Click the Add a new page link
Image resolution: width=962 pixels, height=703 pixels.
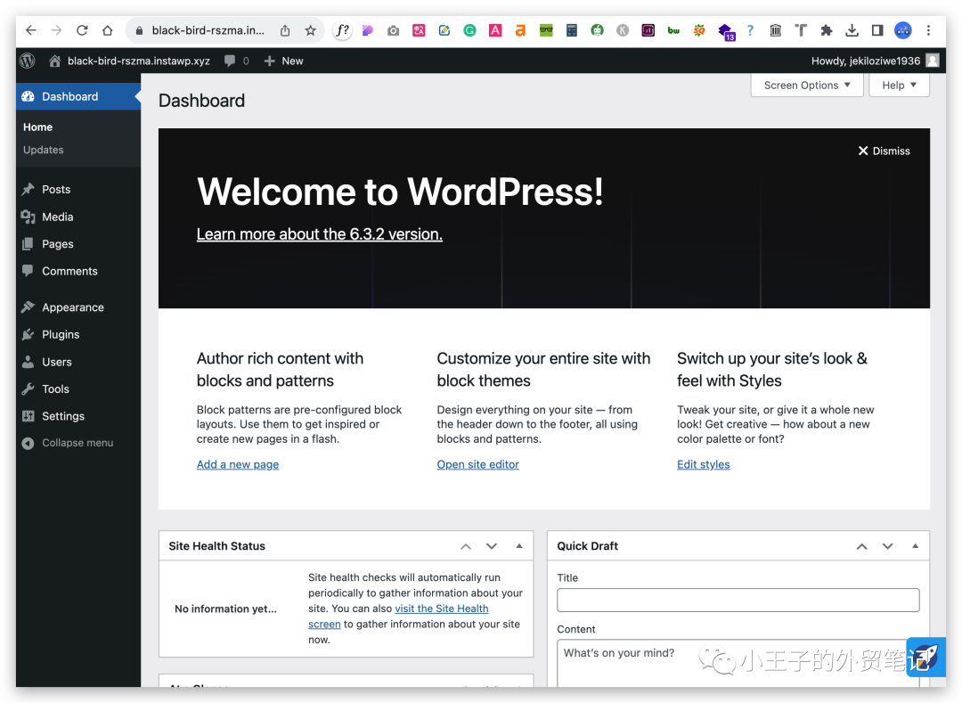(x=238, y=464)
